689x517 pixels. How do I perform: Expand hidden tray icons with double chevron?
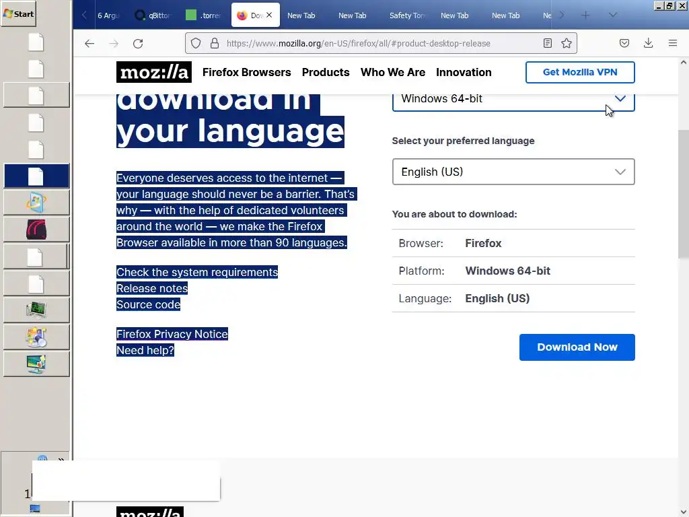tap(61, 460)
